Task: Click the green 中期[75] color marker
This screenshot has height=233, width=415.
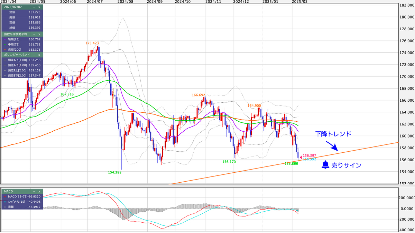Action: [x=4, y=44]
